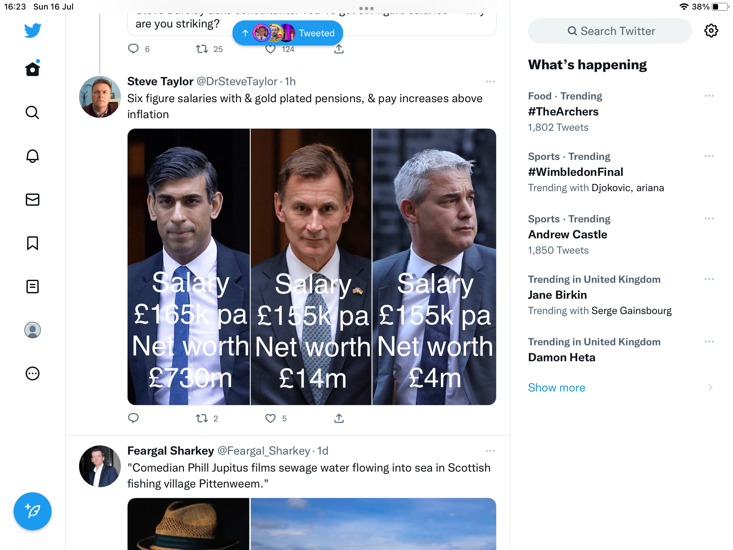Open options menu on Feargal Sharkey's tweet
This screenshot has width=733, height=550.
(x=490, y=451)
